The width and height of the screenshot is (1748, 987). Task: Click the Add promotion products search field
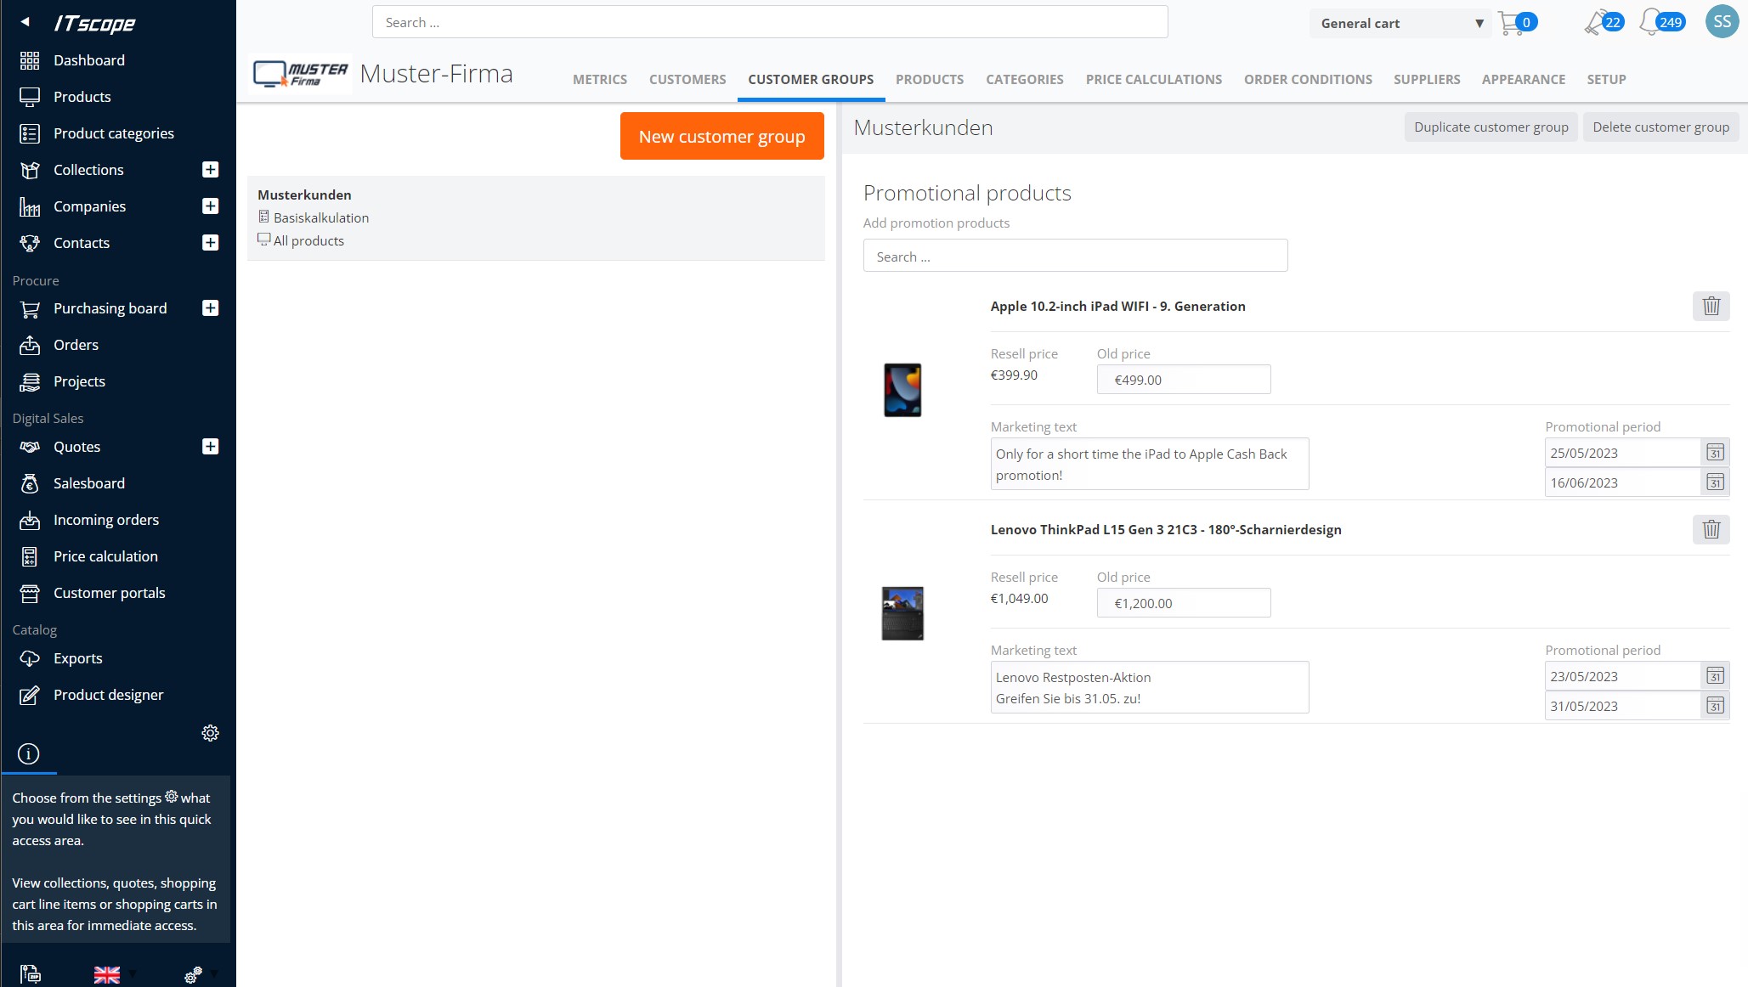point(1075,256)
